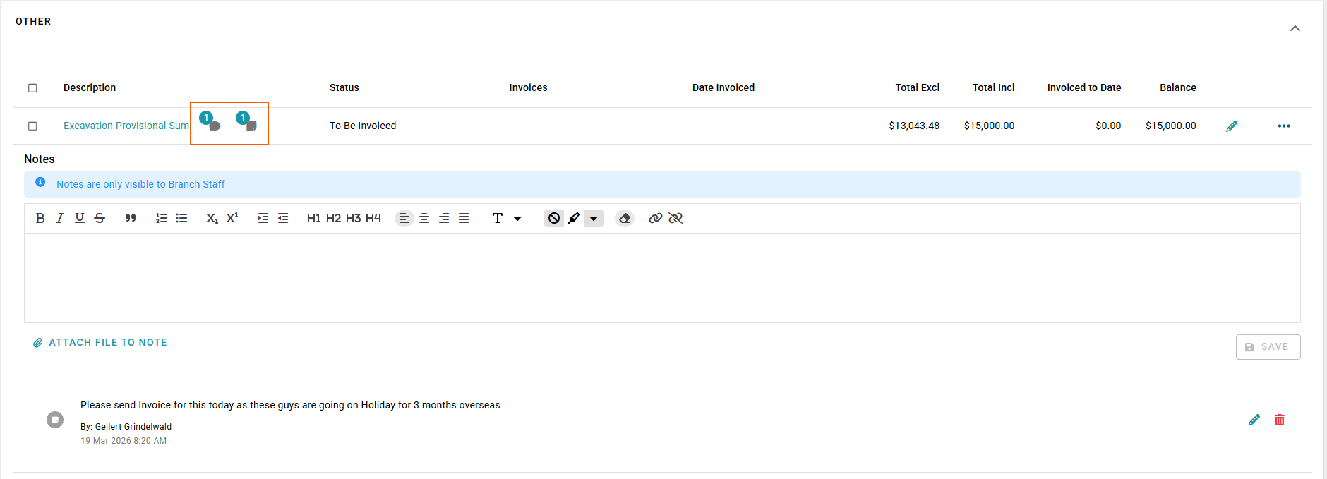Screen dimensions: 1327x479
Task: Toggle strikethrough formatting in the notes editor
Action: click(x=100, y=218)
